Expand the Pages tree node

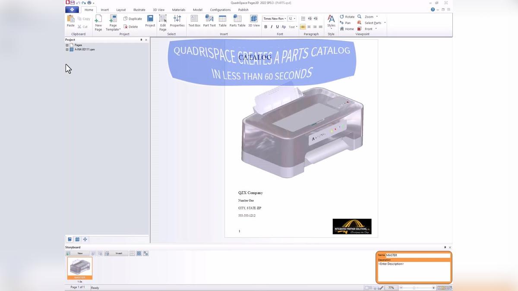(x=67, y=45)
